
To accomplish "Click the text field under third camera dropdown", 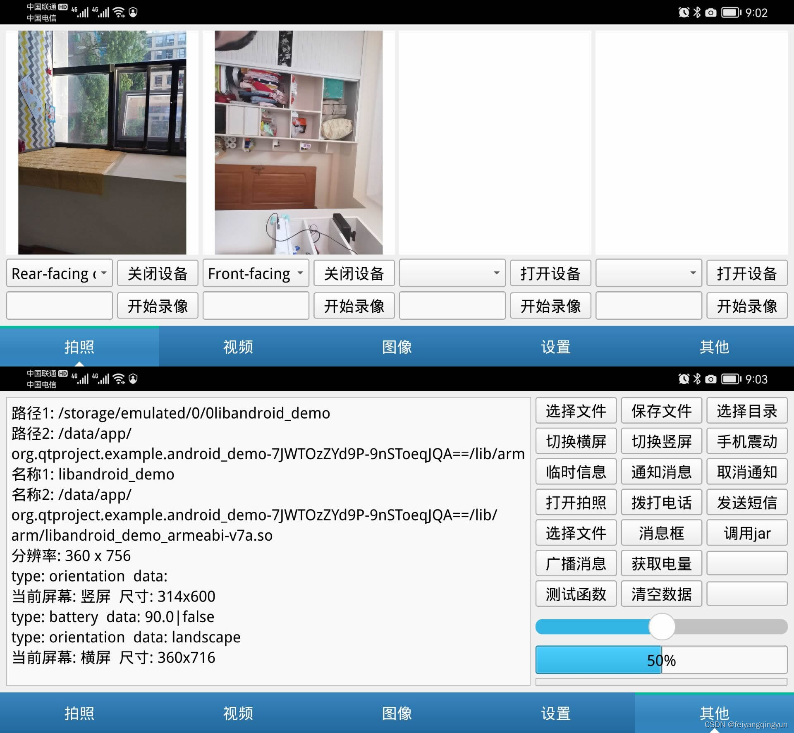I will 452,306.
